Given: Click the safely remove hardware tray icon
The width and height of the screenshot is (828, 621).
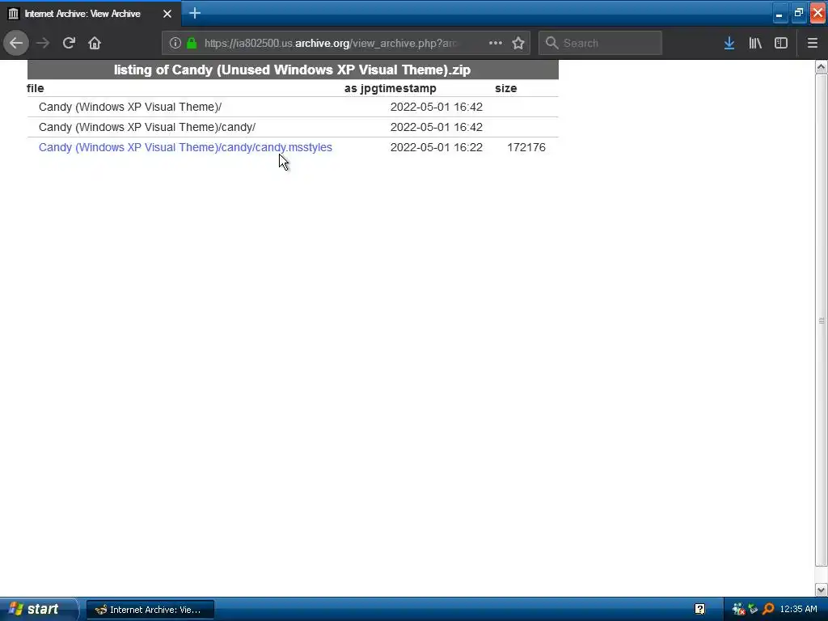Looking at the screenshot, I should tap(753, 609).
